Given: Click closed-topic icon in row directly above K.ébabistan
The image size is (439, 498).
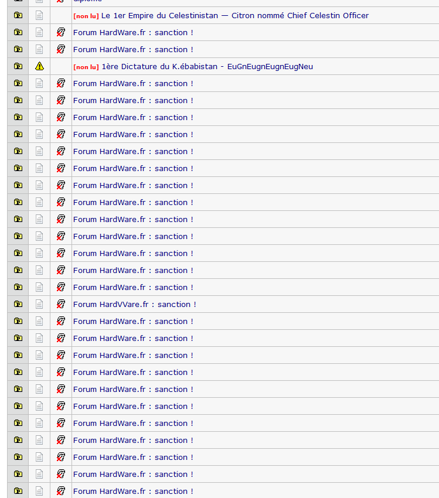Looking at the screenshot, I should click(x=61, y=50).
